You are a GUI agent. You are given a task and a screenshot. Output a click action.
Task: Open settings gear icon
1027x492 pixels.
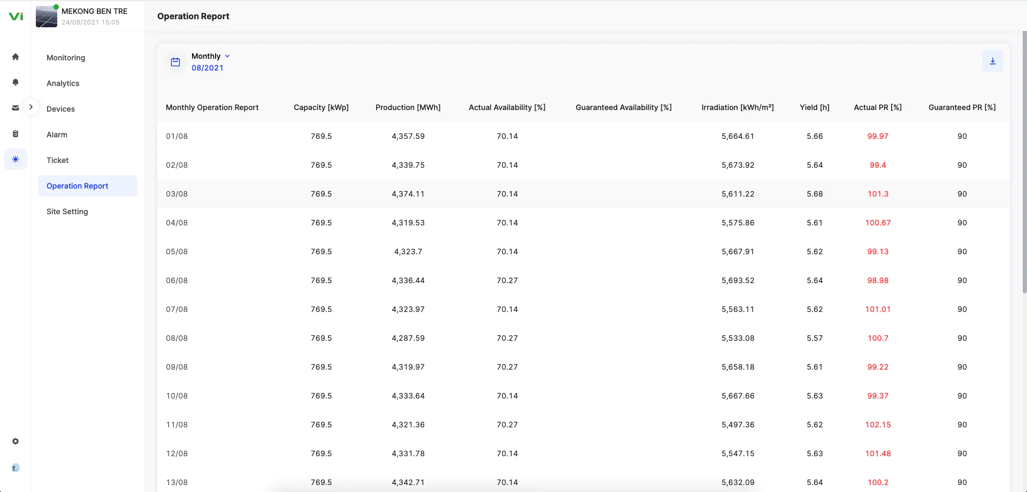click(x=16, y=441)
